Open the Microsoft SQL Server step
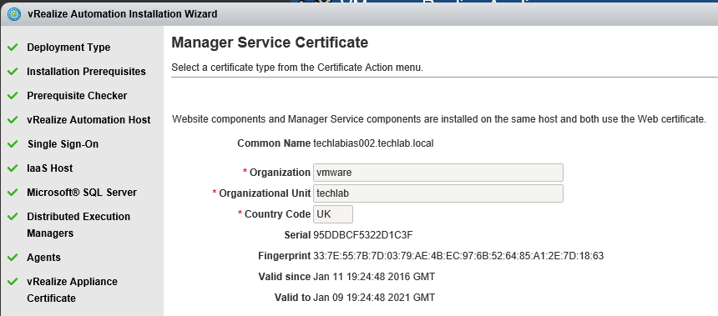This screenshot has height=316, width=718. pos(82,193)
